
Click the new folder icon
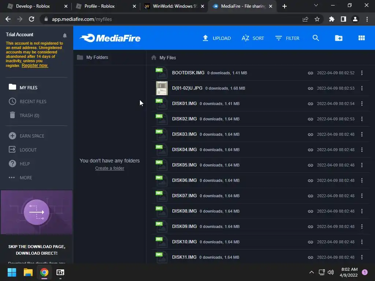coord(338,38)
